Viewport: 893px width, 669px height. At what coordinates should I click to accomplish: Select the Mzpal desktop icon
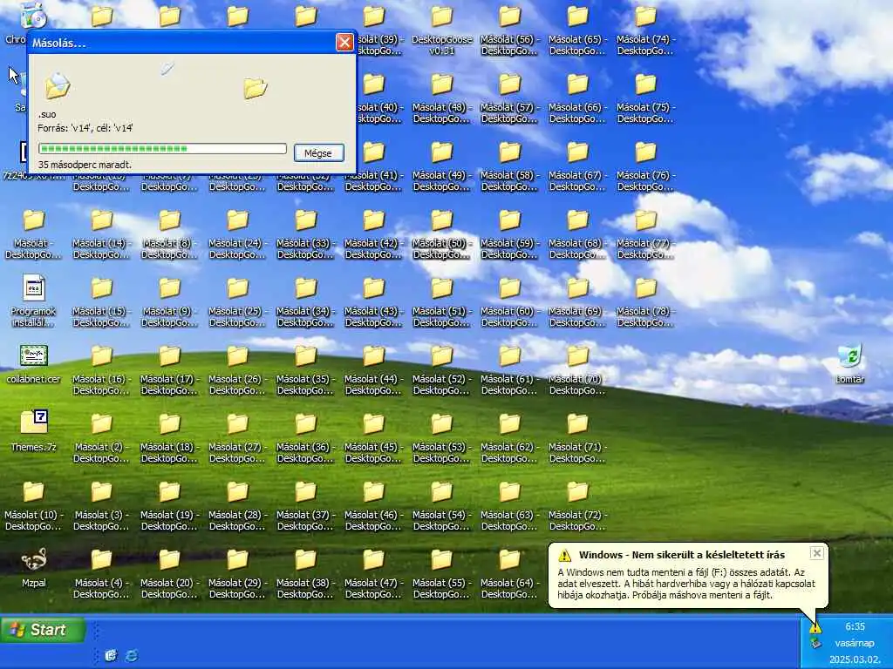tap(34, 567)
